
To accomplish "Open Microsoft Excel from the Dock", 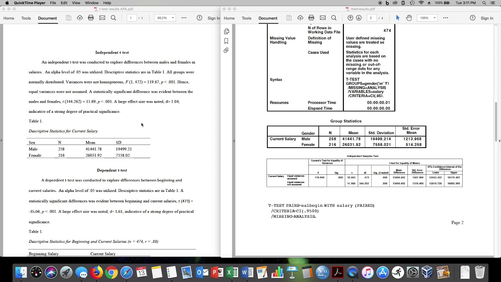I will pyautogui.click(x=232, y=272).
